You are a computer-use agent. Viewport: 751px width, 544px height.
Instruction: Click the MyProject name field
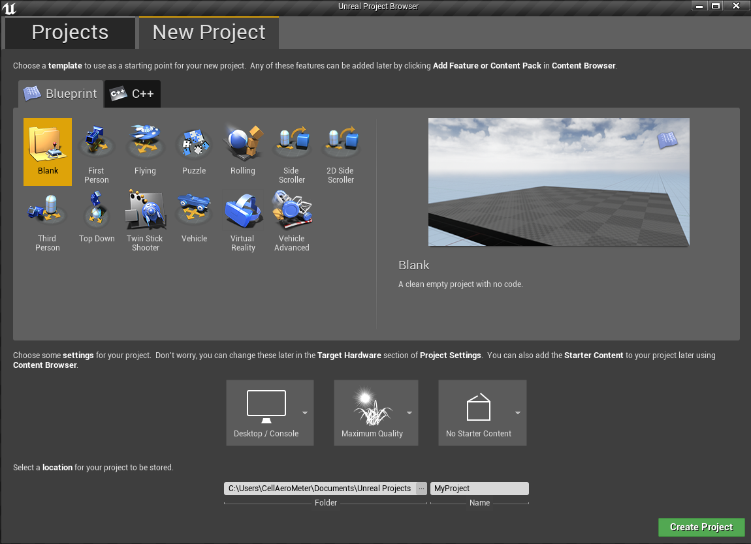[479, 489]
